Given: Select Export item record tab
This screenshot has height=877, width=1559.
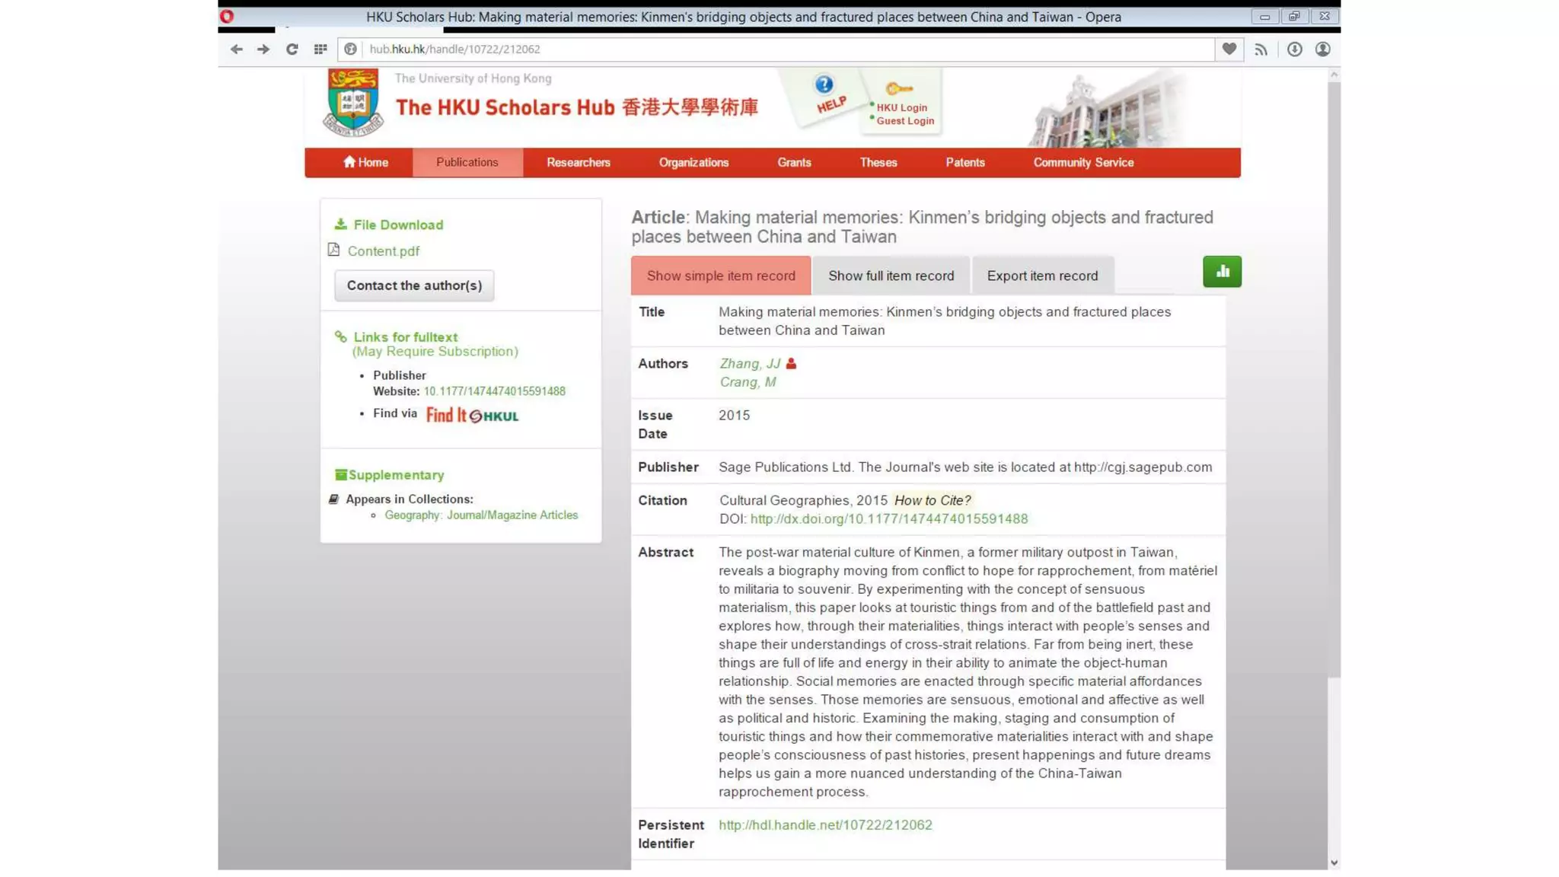Looking at the screenshot, I should 1042,276.
